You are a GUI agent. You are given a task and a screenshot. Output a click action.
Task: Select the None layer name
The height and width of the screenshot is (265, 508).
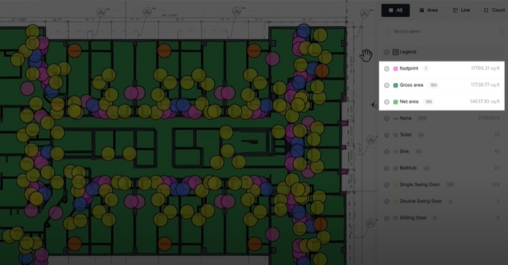pyautogui.click(x=406, y=118)
